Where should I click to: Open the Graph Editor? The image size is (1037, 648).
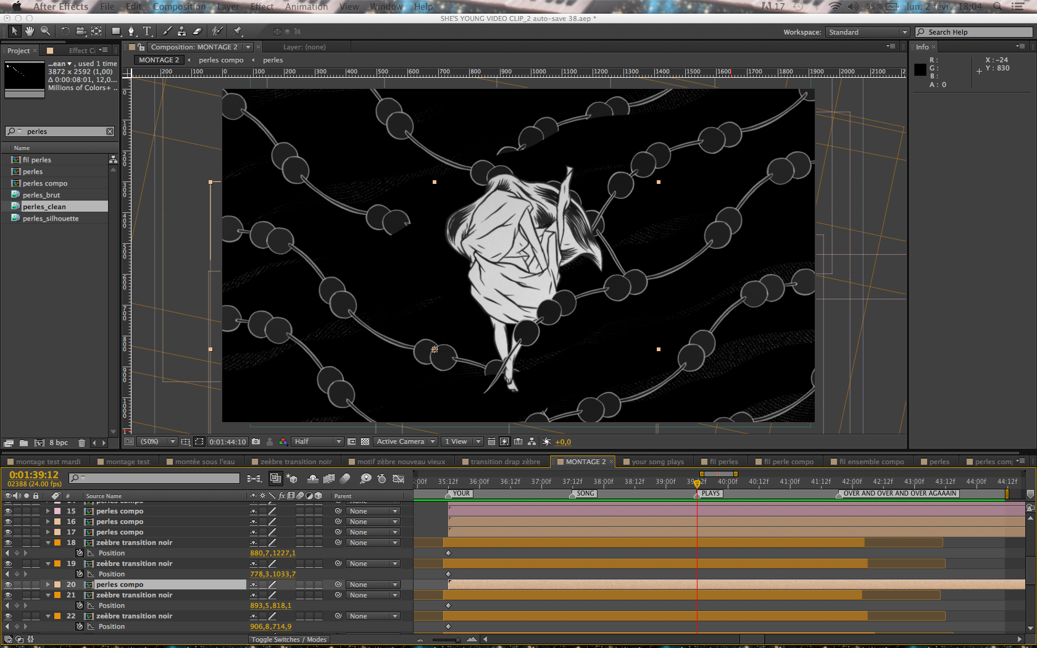coord(399,478)
